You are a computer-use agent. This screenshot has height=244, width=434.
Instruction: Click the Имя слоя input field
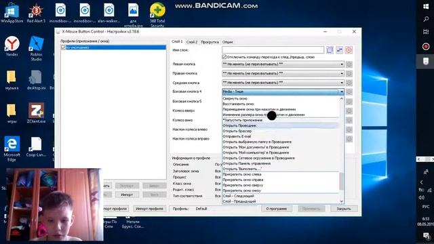pyautogui.click(x=273, y=50)
